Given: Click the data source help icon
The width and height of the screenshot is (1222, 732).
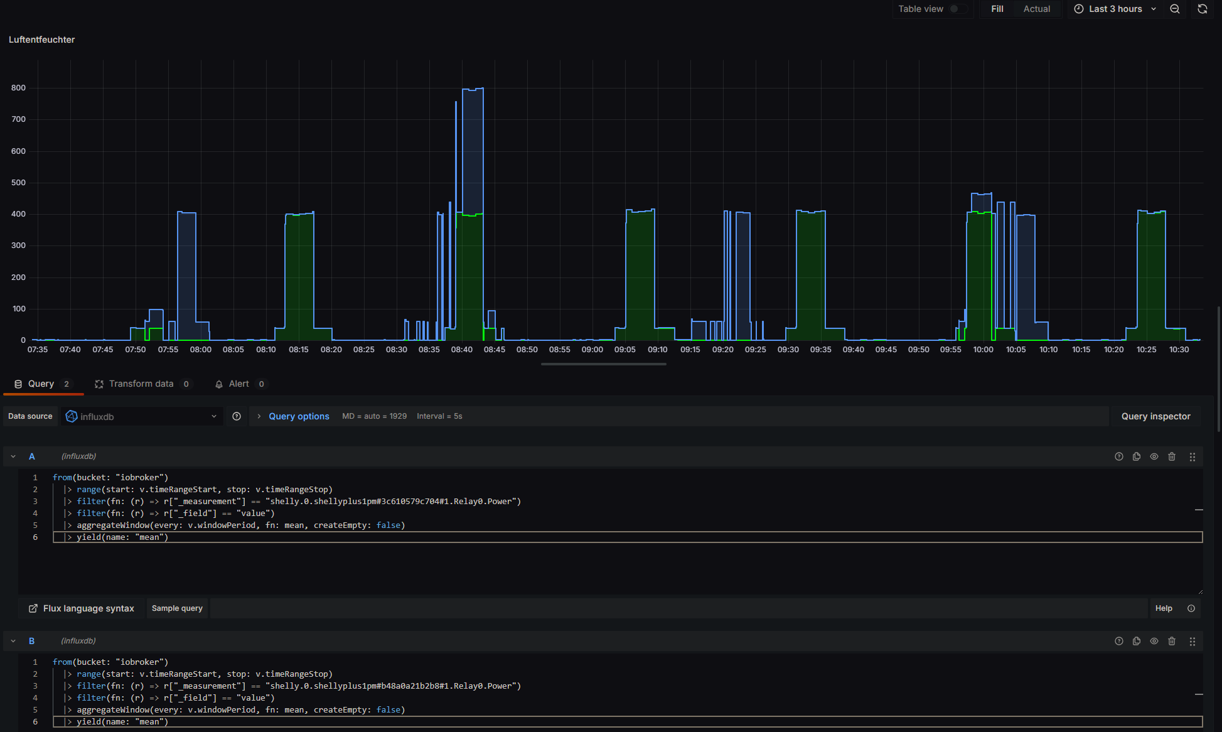Looking at the screenshot, I should [x=237, y=416].
